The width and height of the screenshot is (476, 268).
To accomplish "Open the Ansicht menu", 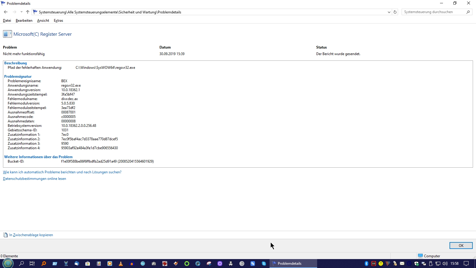I will [43, 21].
